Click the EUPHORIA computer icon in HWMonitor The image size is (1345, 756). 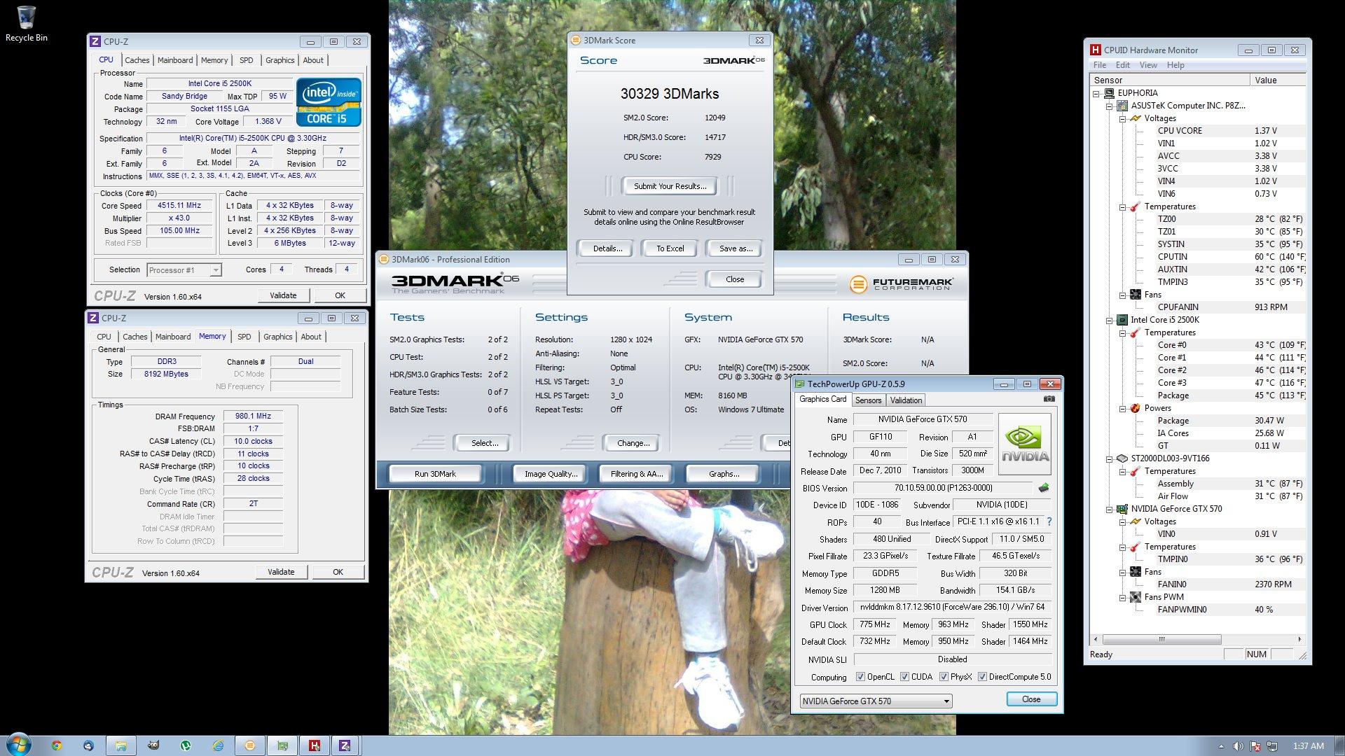1110,93
